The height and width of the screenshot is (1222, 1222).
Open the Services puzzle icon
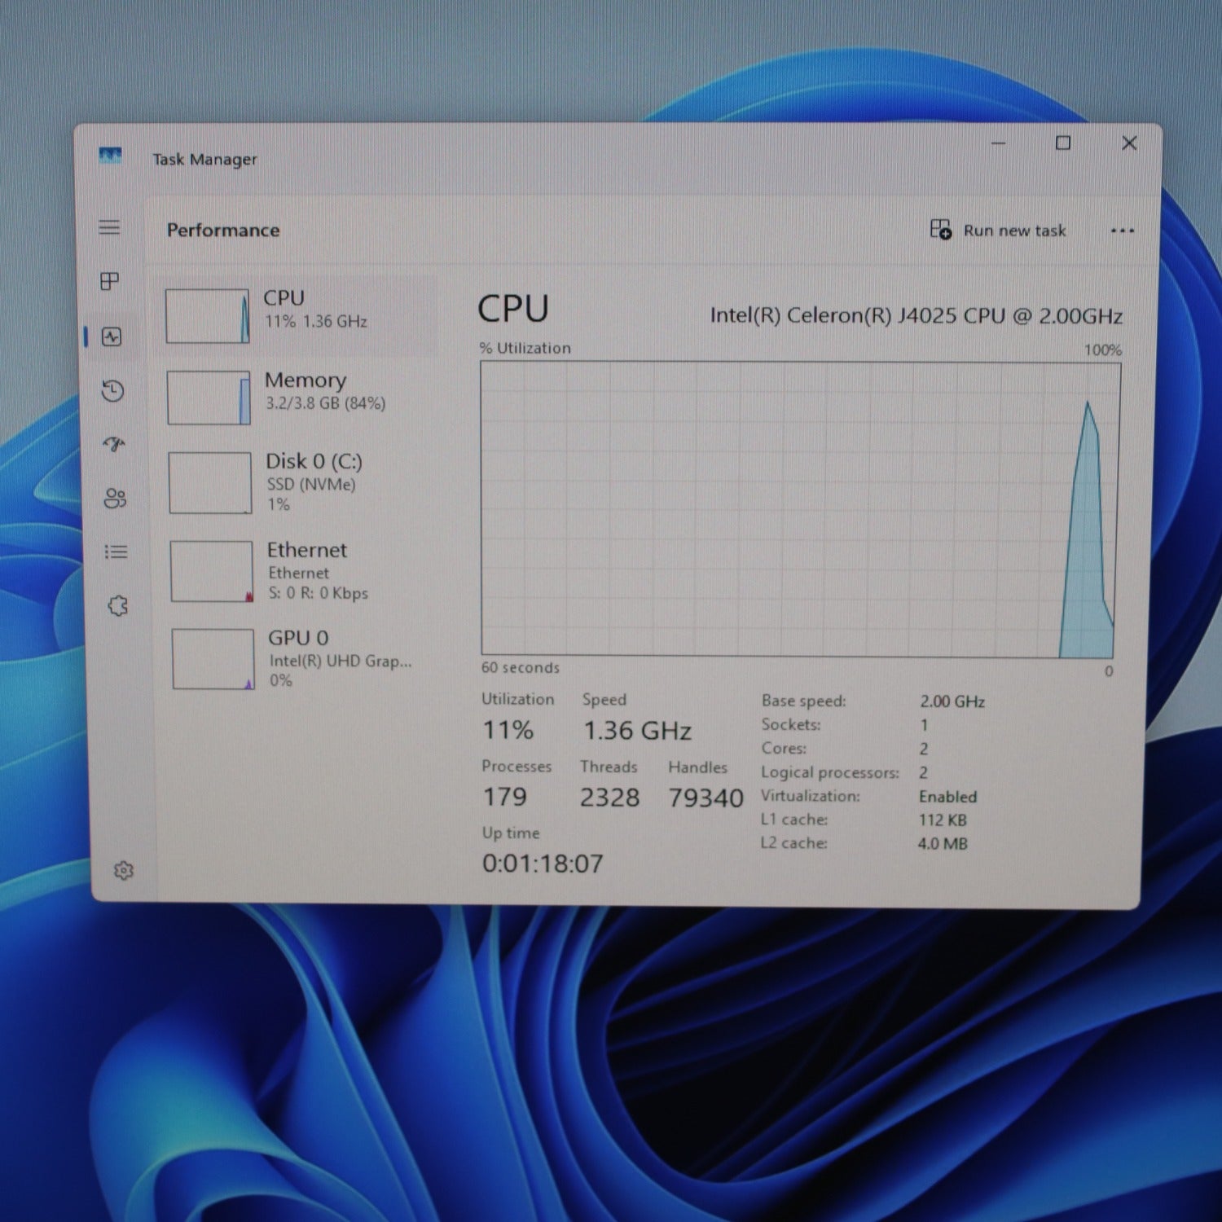click(118, 605)
